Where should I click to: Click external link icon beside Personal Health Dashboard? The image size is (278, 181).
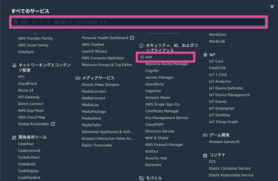tap(132, 38)
